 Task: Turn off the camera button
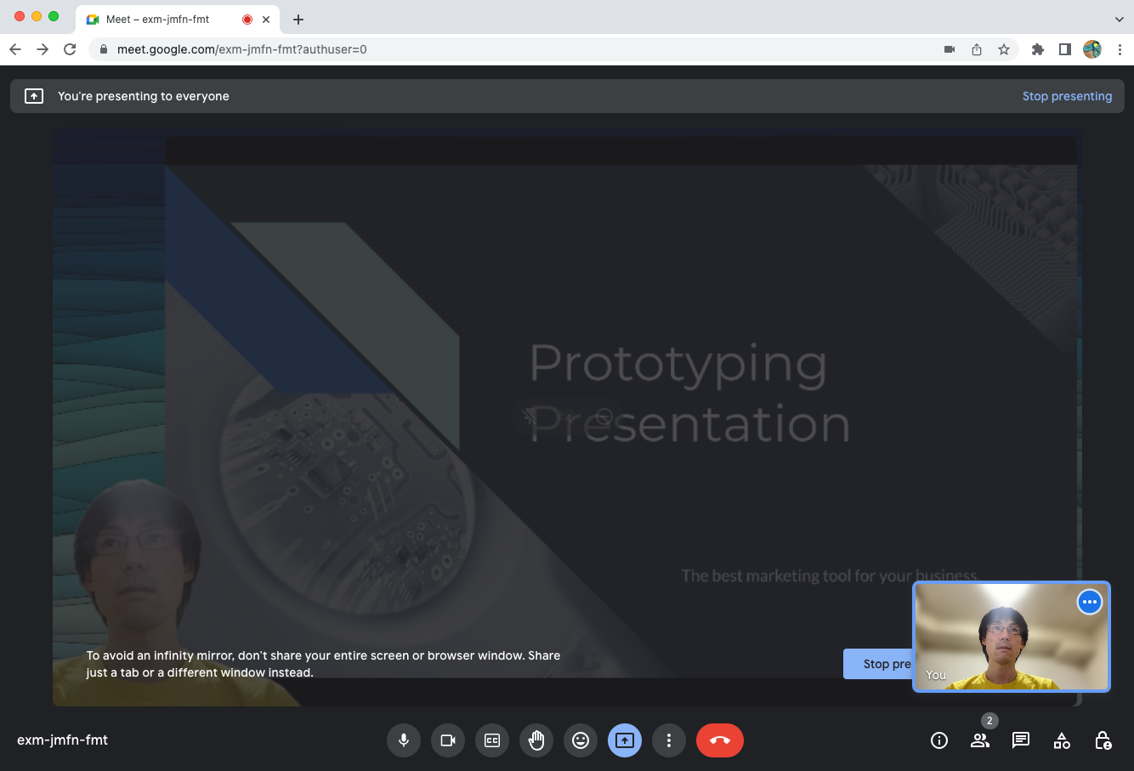point(448,740)
